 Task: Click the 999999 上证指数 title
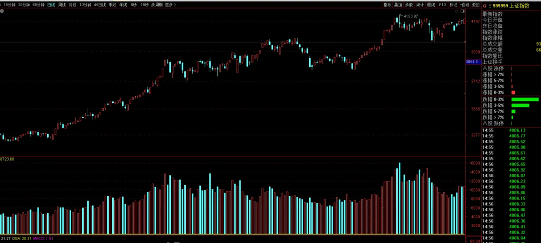point(511,6)
